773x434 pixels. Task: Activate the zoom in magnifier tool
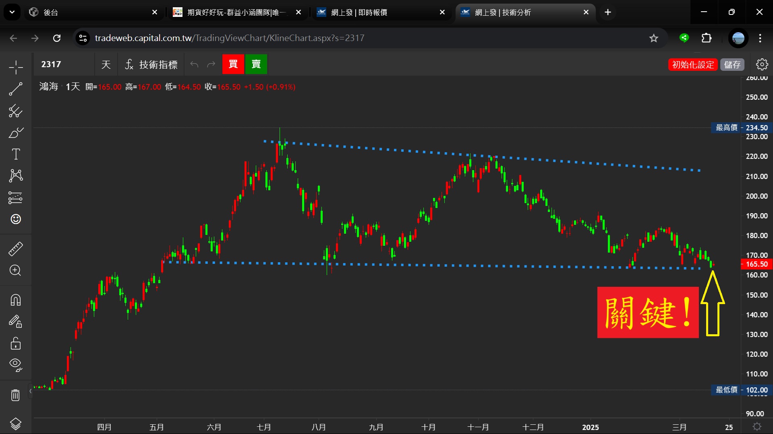(16, 270)
